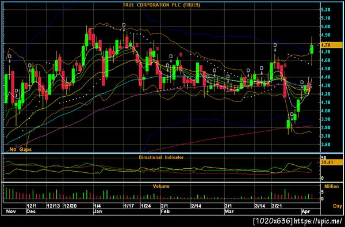
Task: Click the 4.00 price axis label
Action: coord(325,111)
